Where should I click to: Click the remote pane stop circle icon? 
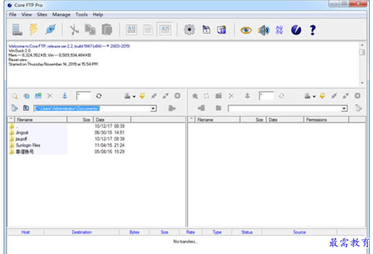tap(357, 96)
